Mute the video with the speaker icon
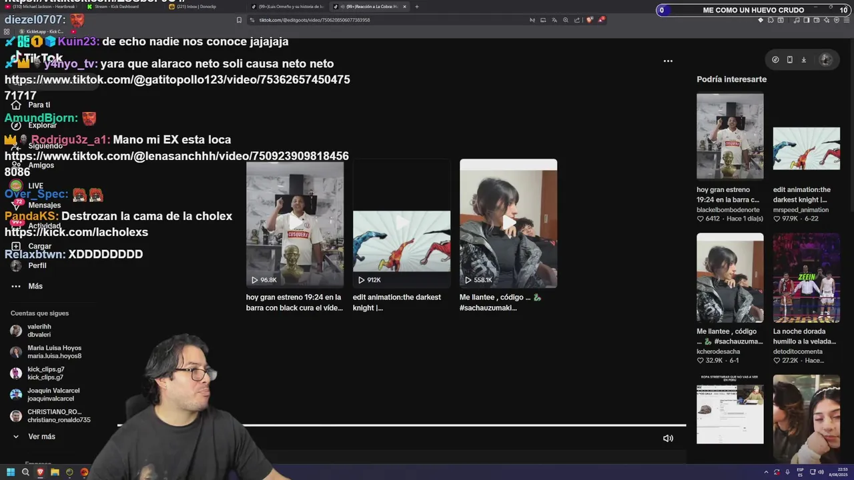 [668, 438]
